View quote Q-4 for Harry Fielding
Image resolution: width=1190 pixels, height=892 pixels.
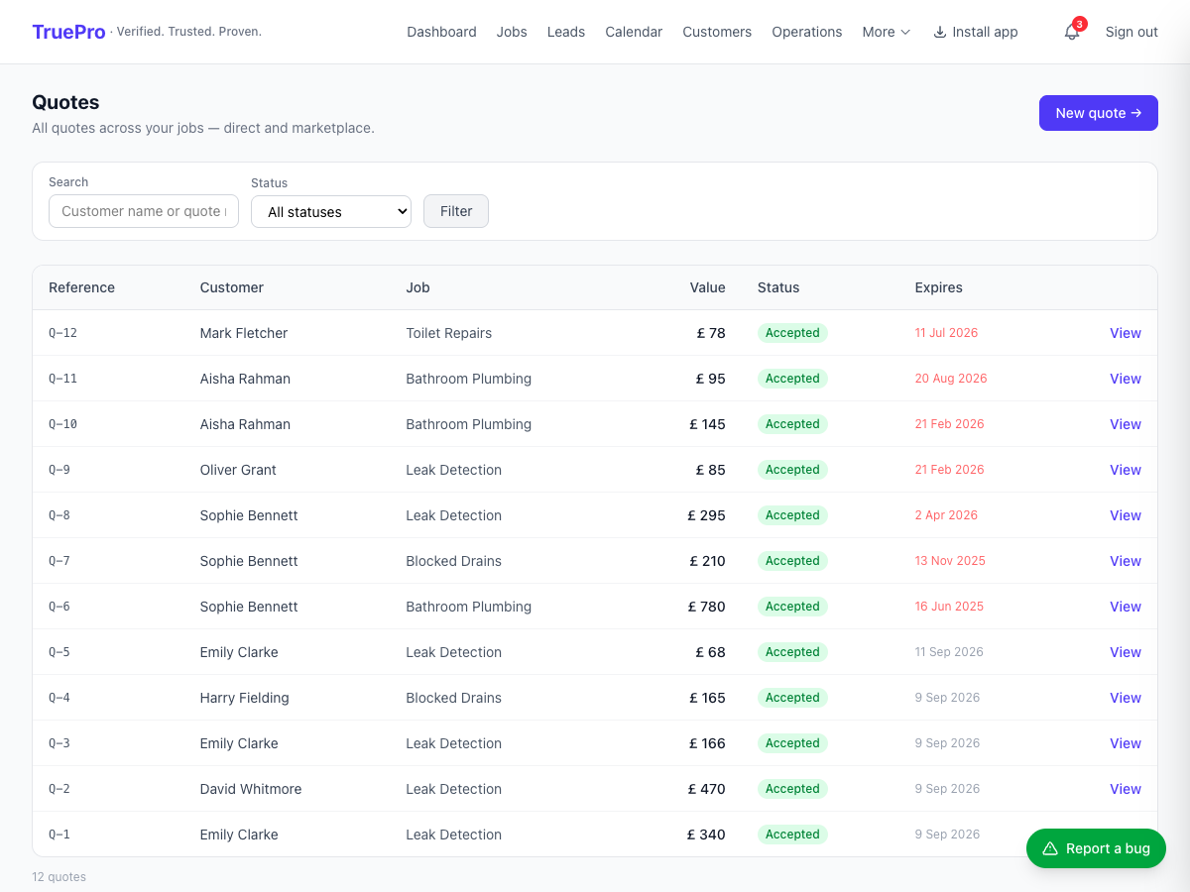click(1126, 698)
